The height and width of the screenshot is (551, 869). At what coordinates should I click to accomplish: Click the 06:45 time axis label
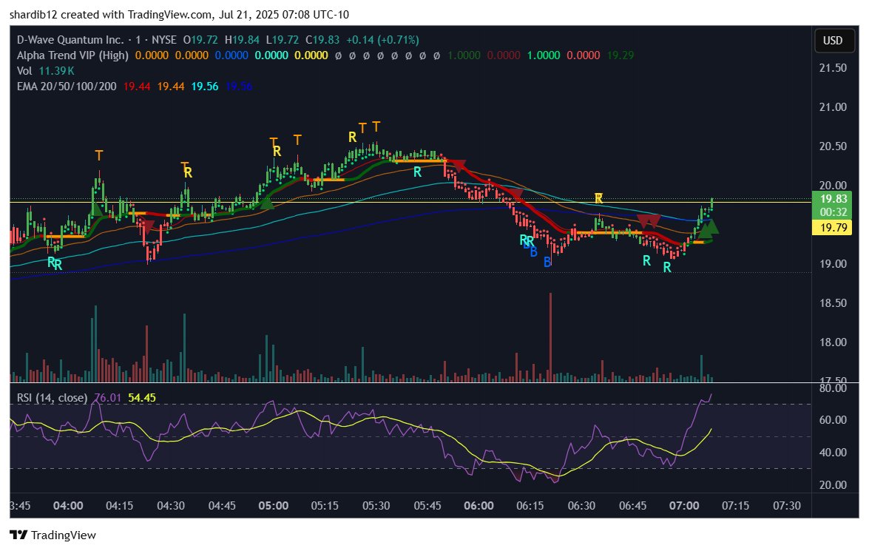[632, 506]
